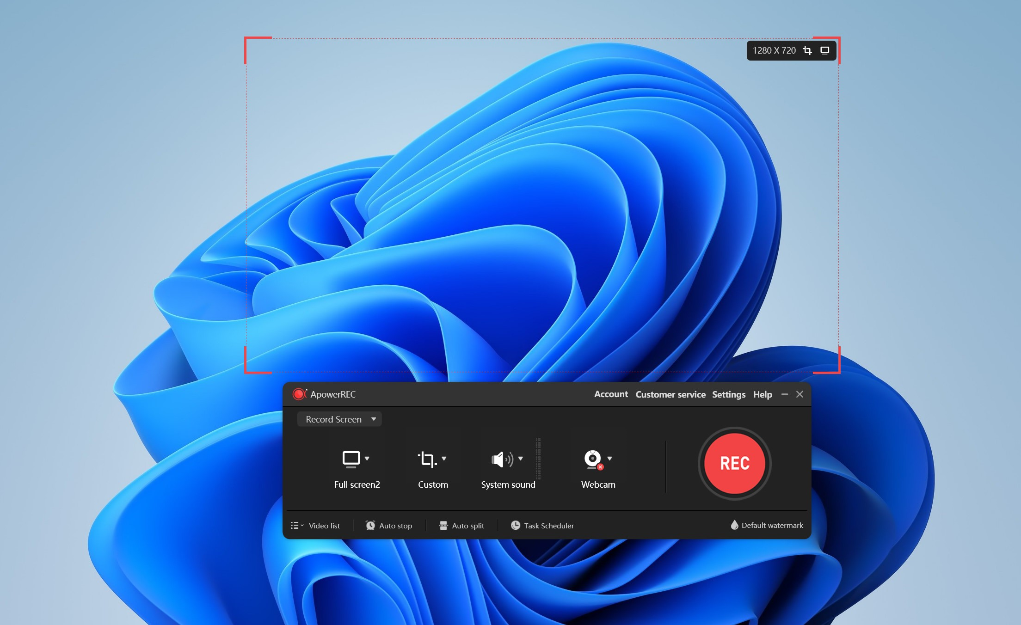Open the System sound source dropdown
The height and width of the screenshot is (625, 1021).
click(x=520, y=459)
